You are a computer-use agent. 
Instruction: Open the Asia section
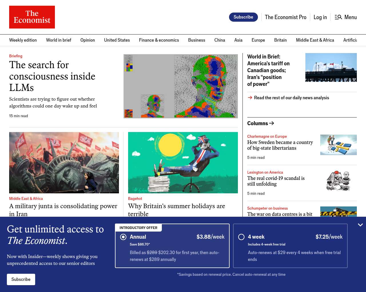coord(238,40)
